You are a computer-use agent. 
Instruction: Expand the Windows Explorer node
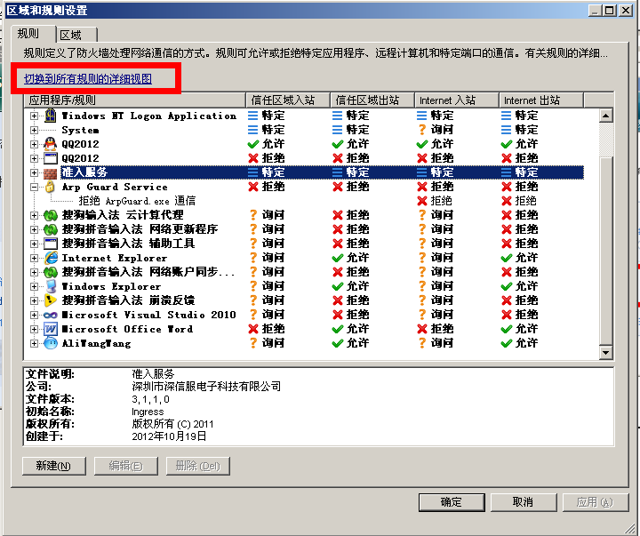point(35,286)
